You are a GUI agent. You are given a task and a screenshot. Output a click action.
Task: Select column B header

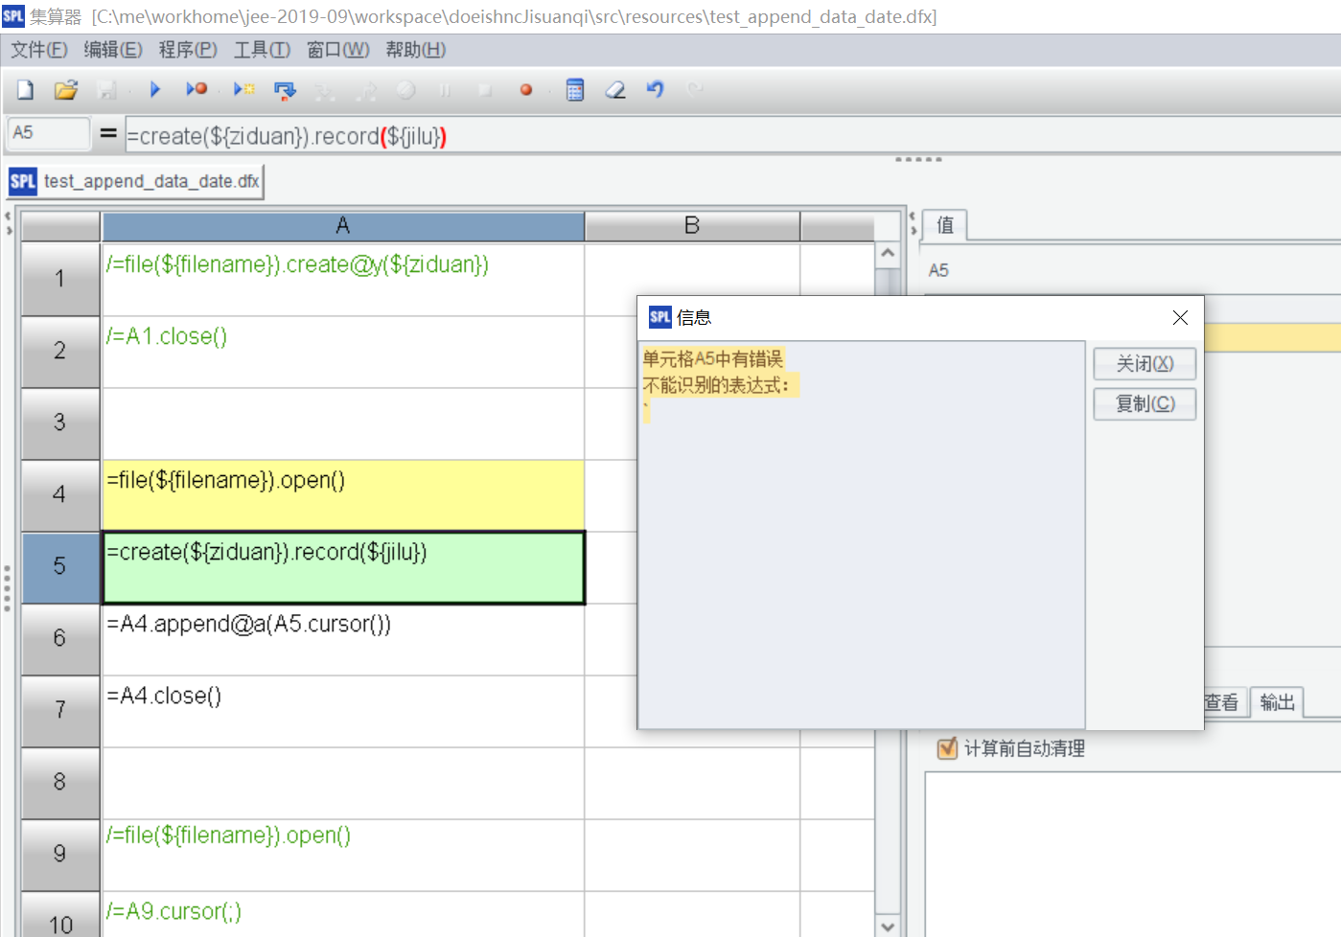tap(692, 226)
